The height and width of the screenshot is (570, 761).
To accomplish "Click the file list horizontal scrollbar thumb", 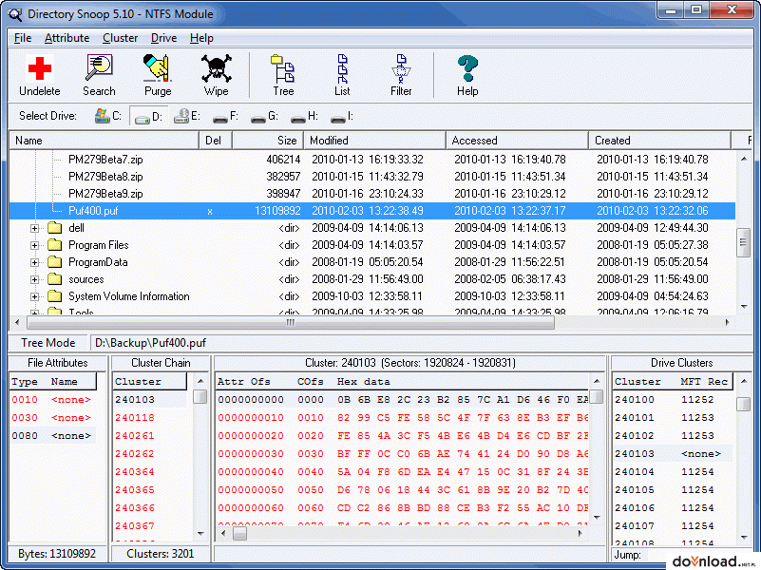I will (291, 323).
